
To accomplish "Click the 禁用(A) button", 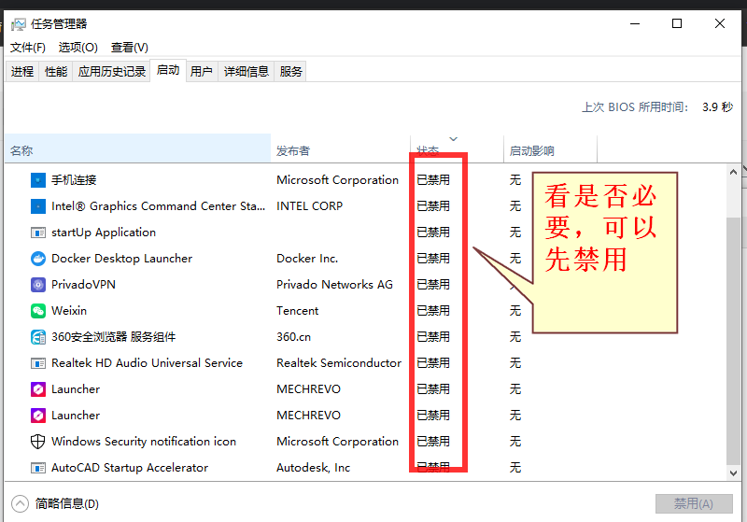I will 694,504.
